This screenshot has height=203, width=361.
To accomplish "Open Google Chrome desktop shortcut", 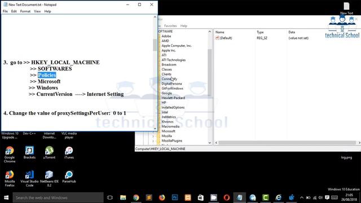I will (10, 154).
